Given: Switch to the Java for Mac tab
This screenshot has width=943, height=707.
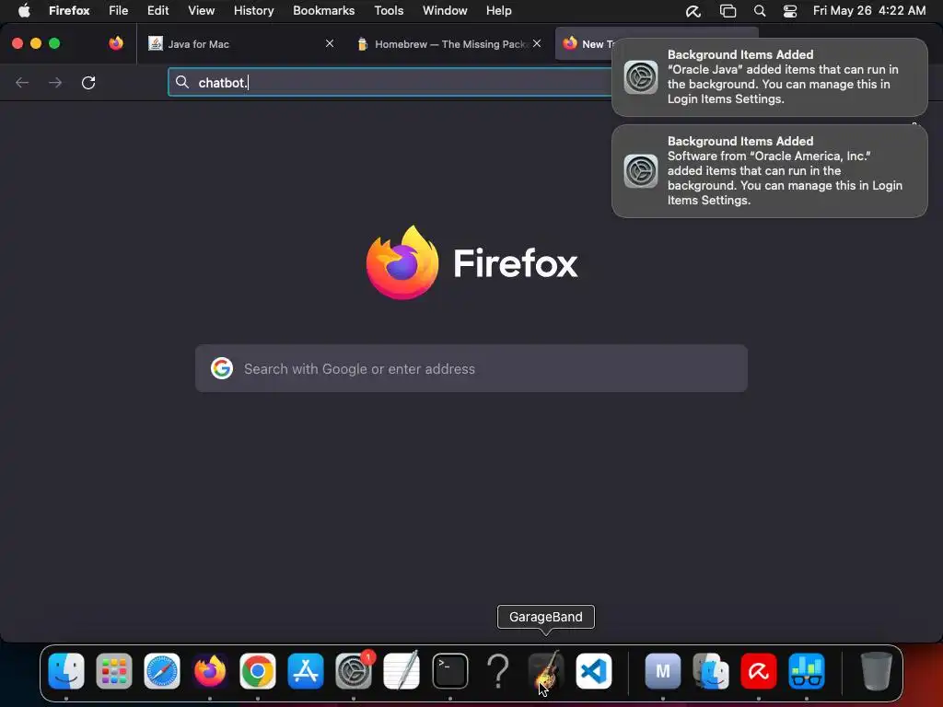Looking at the screenshot, I should tap(240, 44).
